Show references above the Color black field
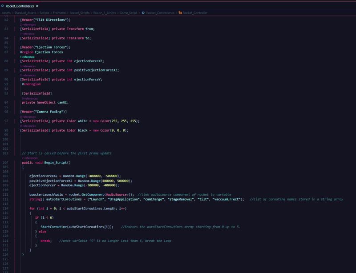This screenshot has width=356, height=273. coord(28,126)
